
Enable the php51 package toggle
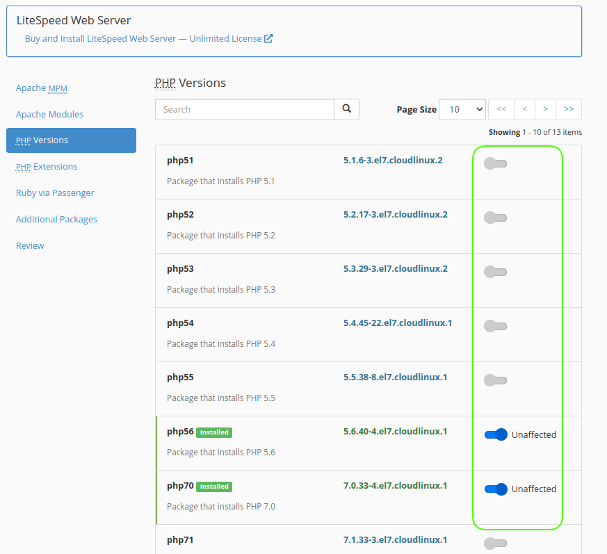[495, 163]
